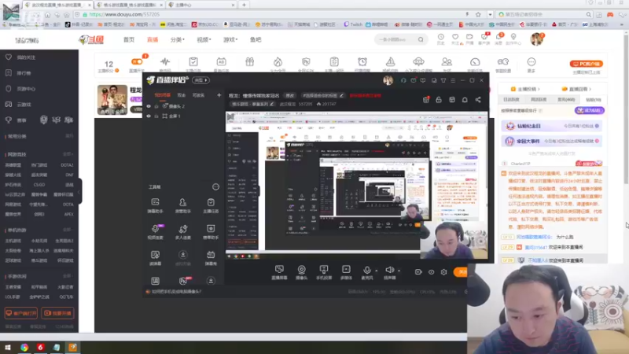629x354 pixels.
Task: Click the streamer avatar thumbnail on the page
Action: pos(112,100)
